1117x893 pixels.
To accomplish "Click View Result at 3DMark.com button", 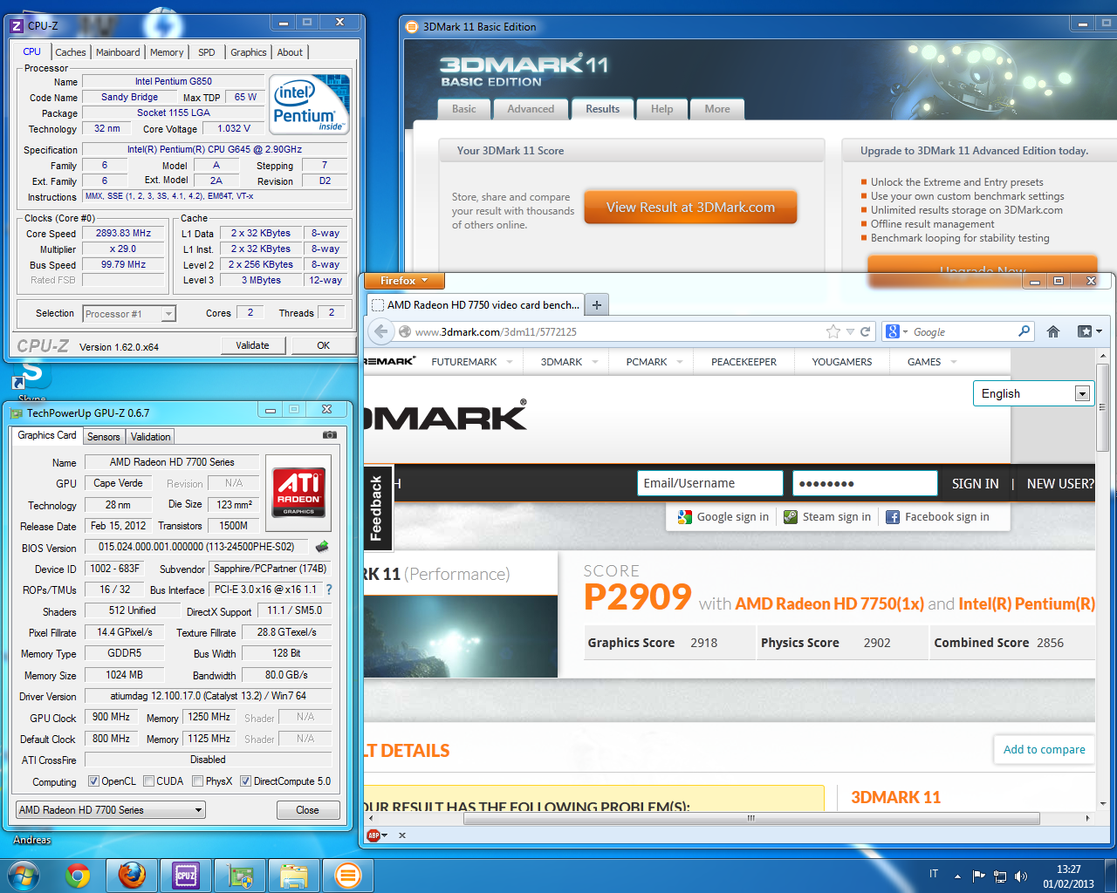I will [x=690, y=208].
